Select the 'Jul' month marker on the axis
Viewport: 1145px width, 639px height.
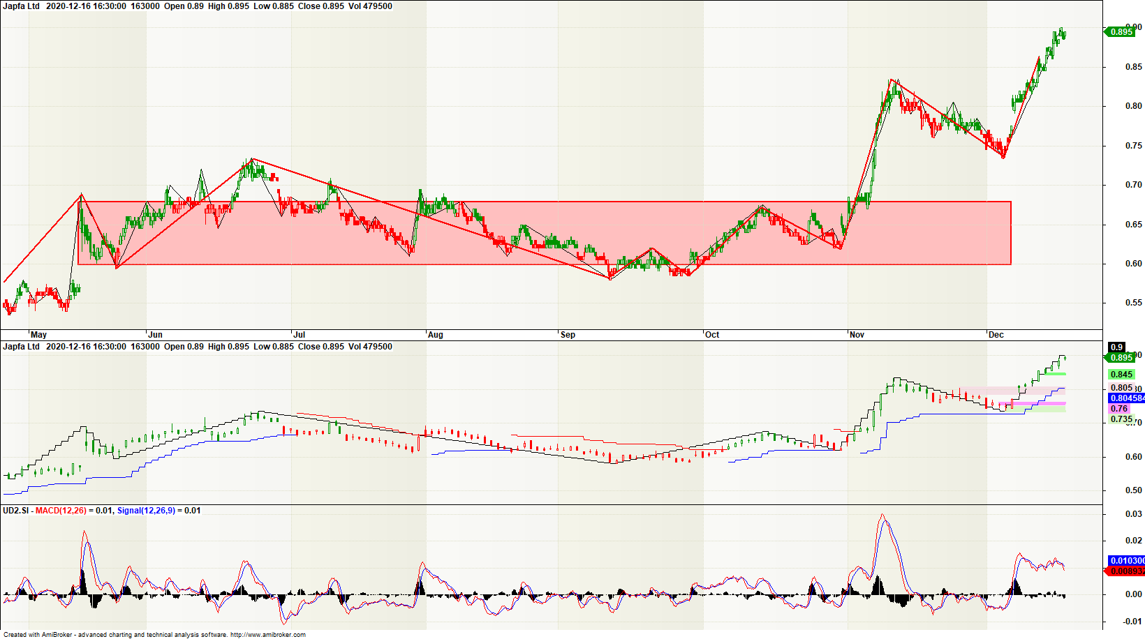(x=300, y=335)
